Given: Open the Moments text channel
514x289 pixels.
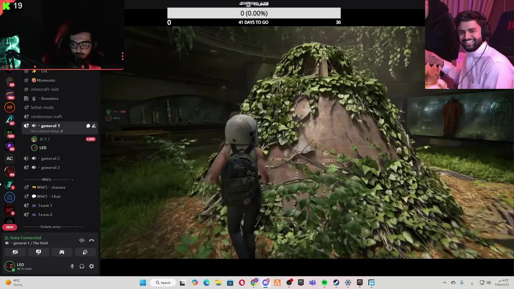Looking at the screenshot, I should tap(60, 80).
